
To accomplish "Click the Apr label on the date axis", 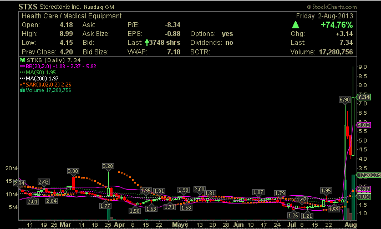I will click(x=119, y=225).
